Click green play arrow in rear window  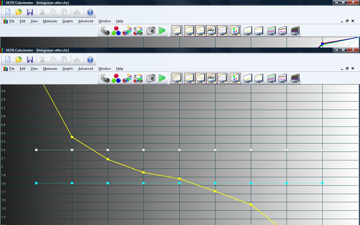[x=162, y=31]
